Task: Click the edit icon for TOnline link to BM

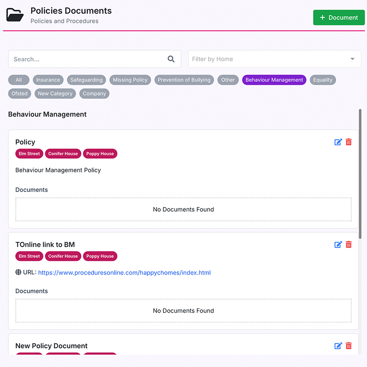Action: point(338,245)
